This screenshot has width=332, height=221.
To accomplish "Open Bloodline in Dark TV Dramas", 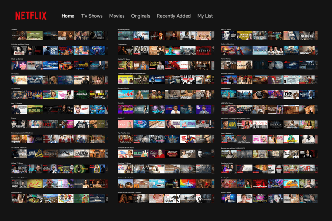I will 35,109.
